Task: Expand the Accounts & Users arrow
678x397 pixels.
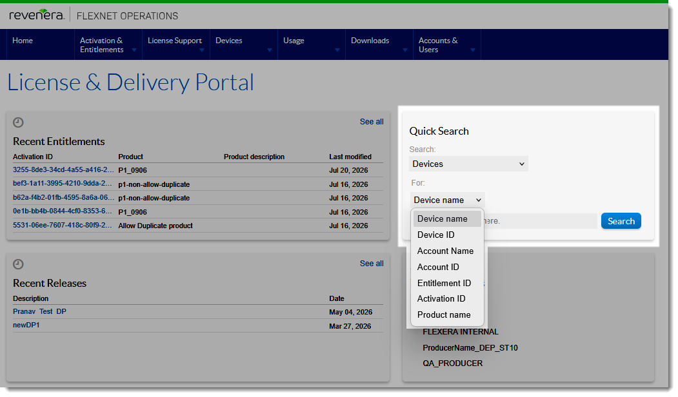Action: coord(473,50)
